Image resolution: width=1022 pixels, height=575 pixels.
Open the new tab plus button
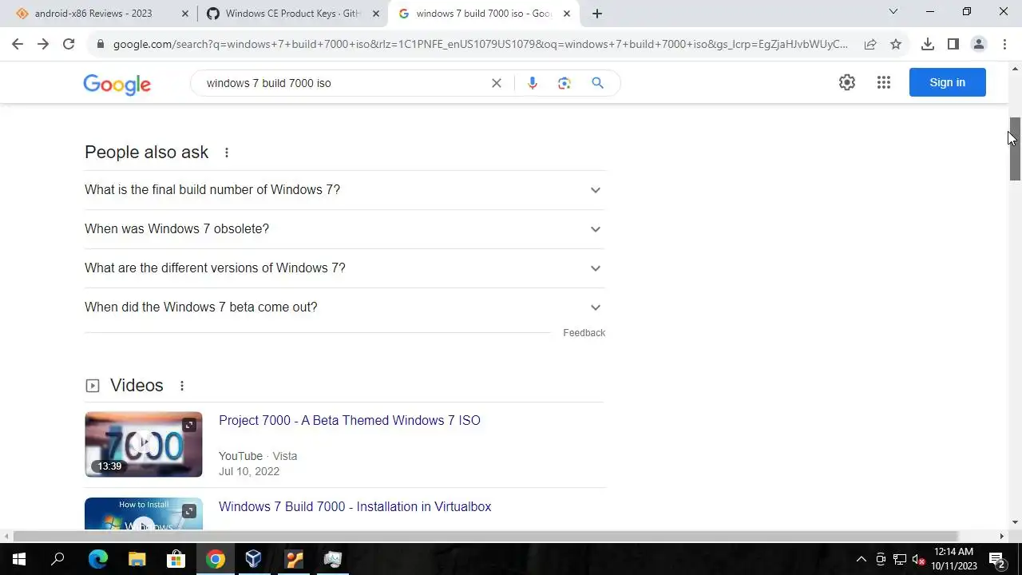click(597, 14)
